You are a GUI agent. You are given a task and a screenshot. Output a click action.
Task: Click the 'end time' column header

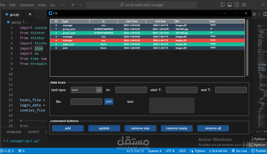click(161, 22)
